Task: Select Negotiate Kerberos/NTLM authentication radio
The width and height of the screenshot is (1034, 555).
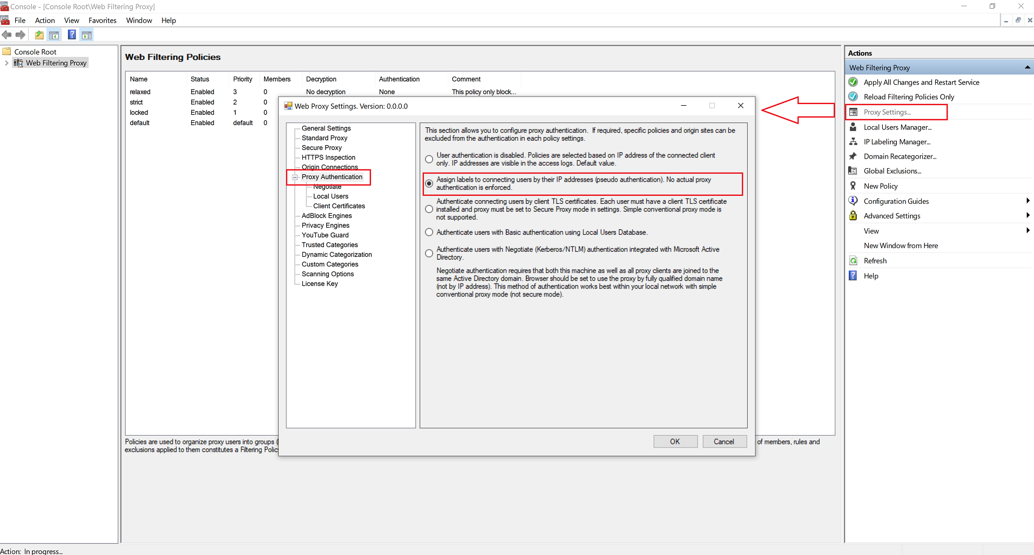Action: (429, 253)
